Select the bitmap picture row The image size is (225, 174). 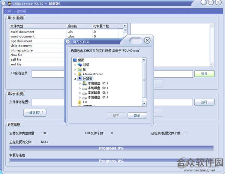tap(37, 50)
